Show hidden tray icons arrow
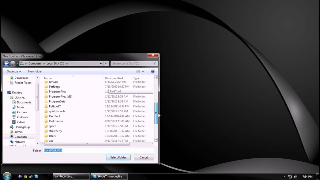 tap(284, 176)
